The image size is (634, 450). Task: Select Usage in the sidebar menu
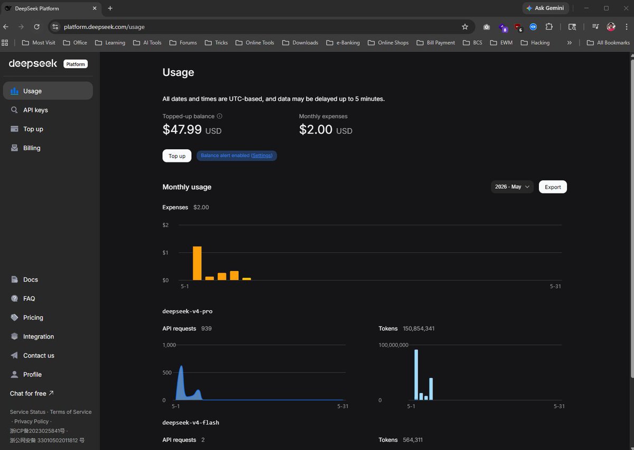point(48,91)
